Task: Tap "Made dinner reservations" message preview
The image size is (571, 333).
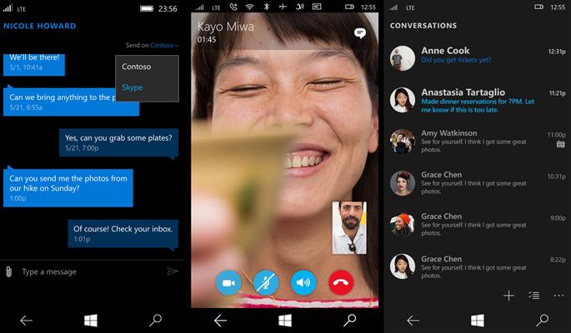Action: (478, 106)
